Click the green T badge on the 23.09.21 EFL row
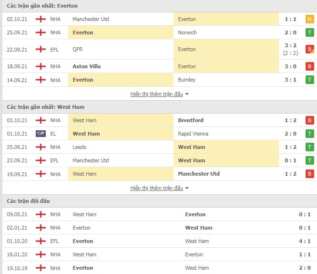The height and width of the screenshot is (274, 317). click(309, 160)
